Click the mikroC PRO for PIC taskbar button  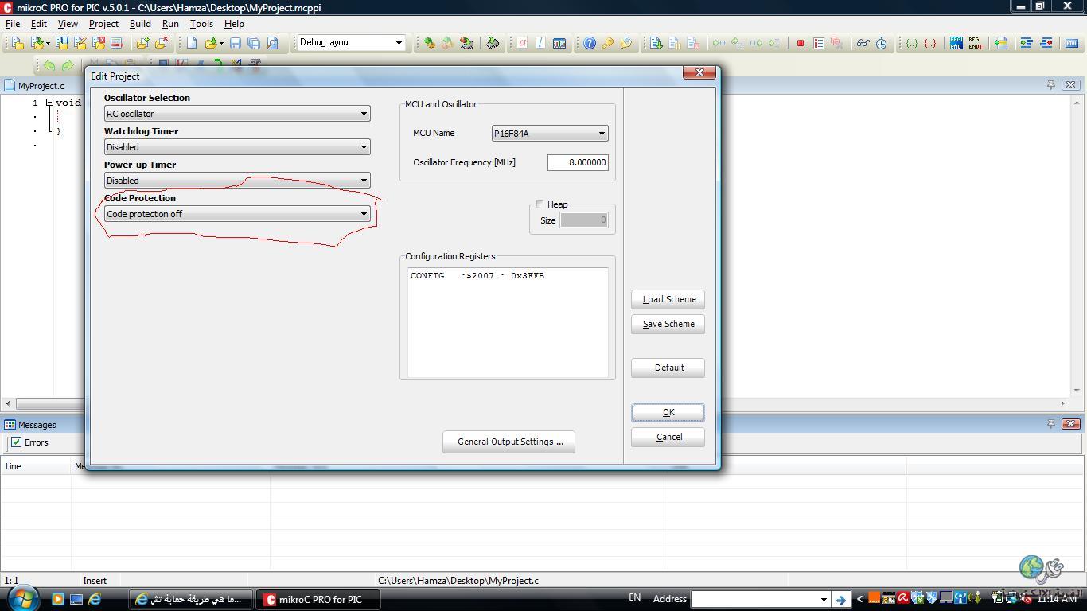318,599
